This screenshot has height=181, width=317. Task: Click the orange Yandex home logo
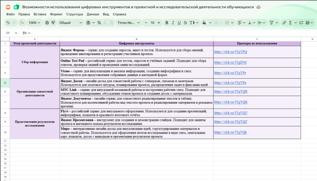tap(8, 7)
